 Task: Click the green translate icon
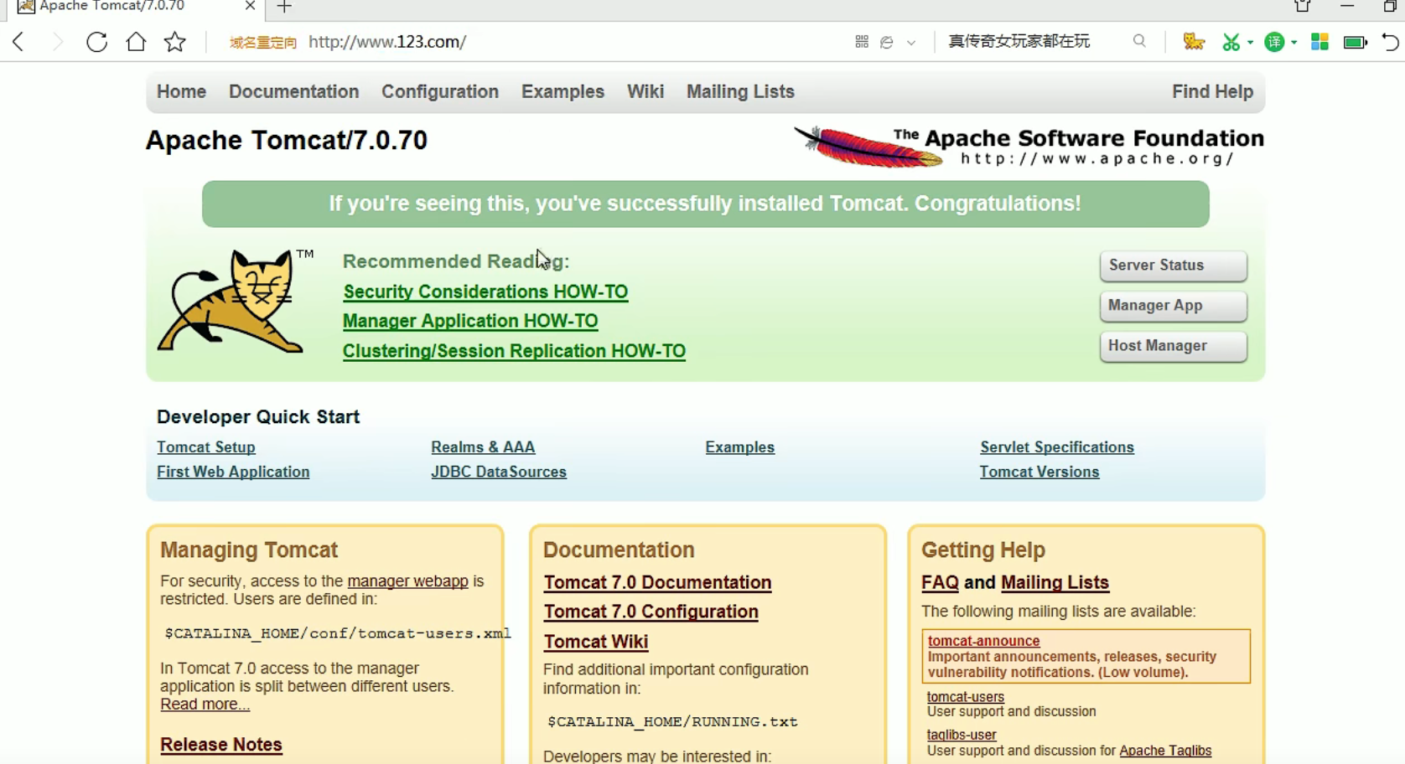pyautogui.click(x=1274, y=42)
